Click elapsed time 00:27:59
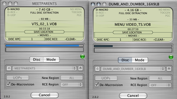 133,29
